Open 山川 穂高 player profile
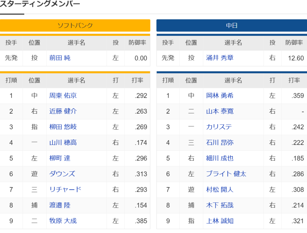The image size is (307, 233). 63,143
